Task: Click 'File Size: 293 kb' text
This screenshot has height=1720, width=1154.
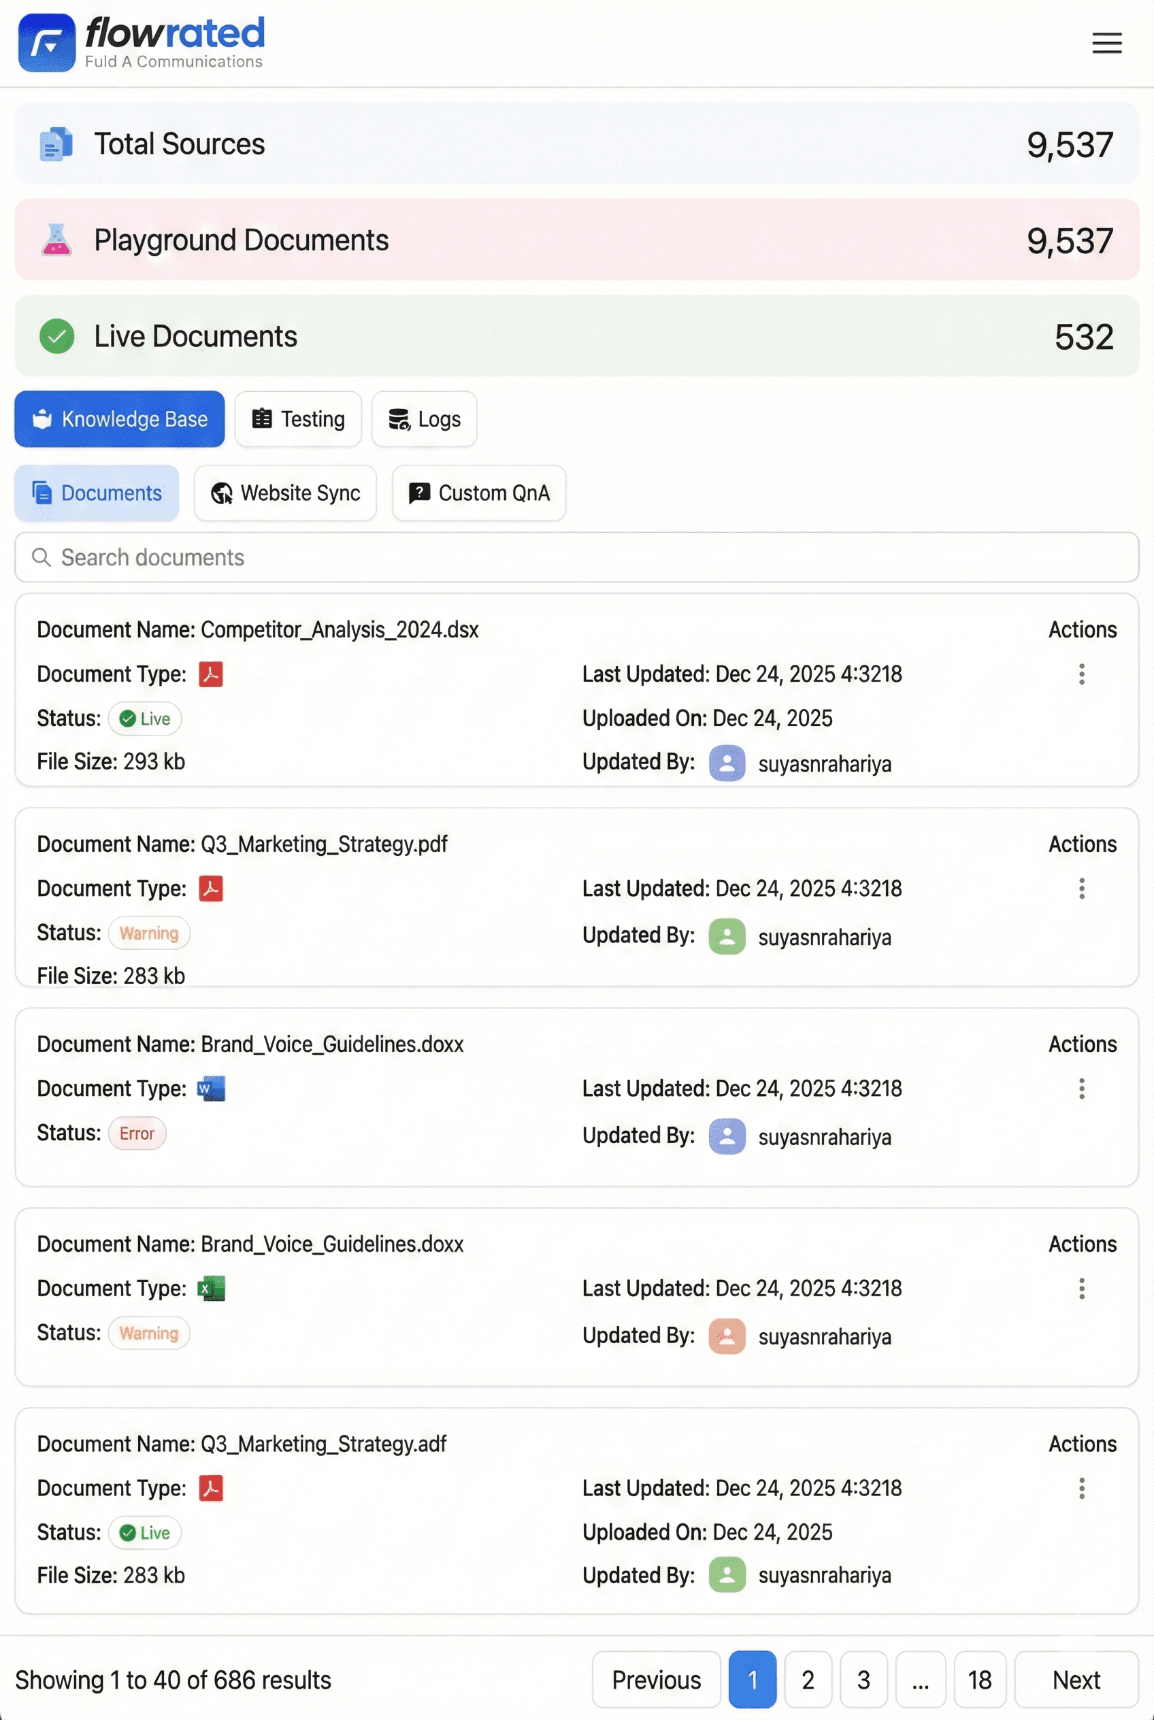Action: [x=111, y=761]
